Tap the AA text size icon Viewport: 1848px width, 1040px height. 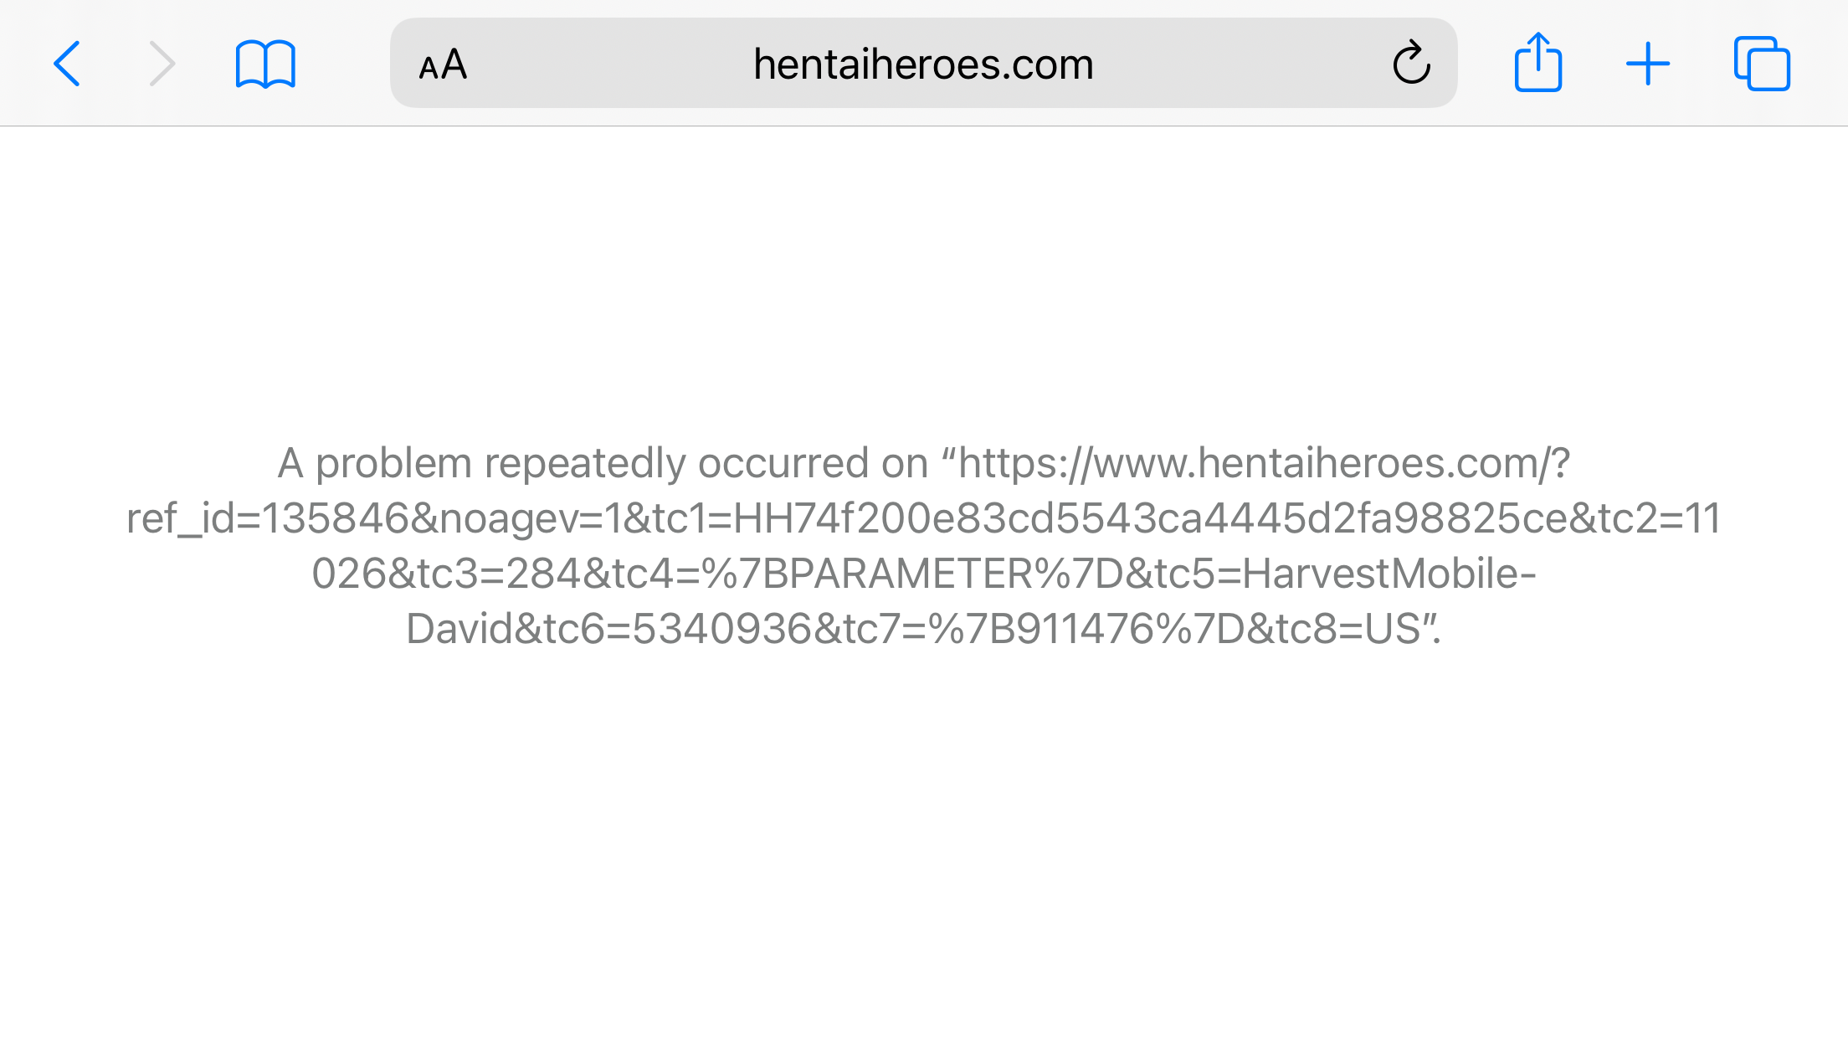tap(443, 64)
